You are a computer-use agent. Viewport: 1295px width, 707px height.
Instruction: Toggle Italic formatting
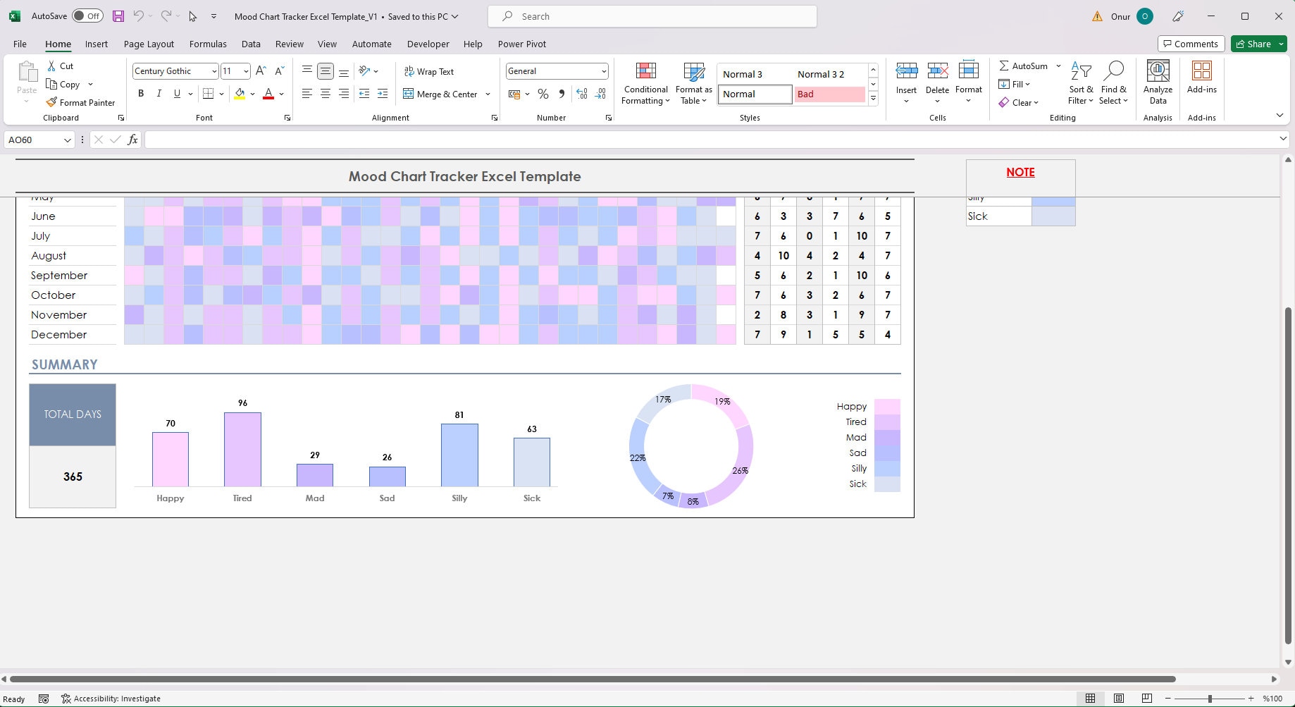pyautogui.click(x=159, y=93)
